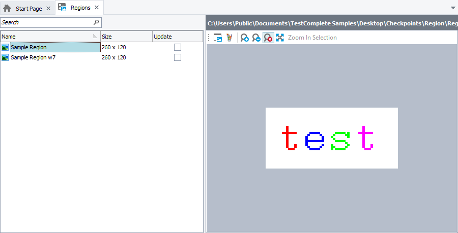Viewport: 458px width, 233px height.
Task: Click the sort indicator in Name column
Action: [95, 37]
